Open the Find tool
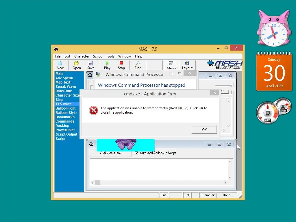Image resolution: width=296 pixels, height=222 pixels. point(138,65)
